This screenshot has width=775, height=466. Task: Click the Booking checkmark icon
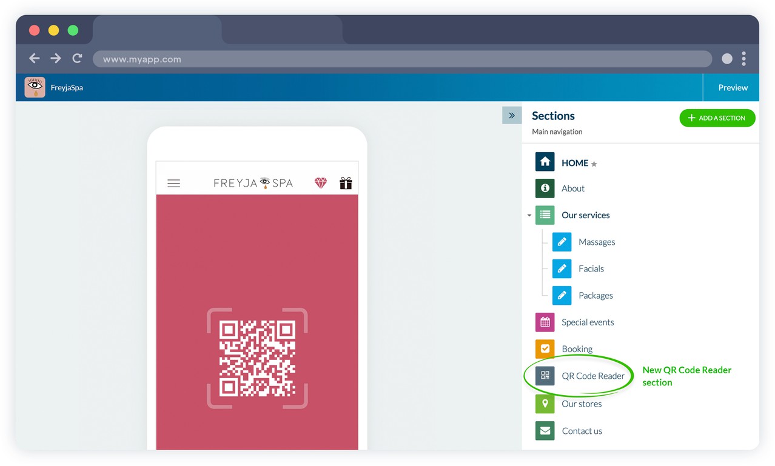[x=545, y=349]
